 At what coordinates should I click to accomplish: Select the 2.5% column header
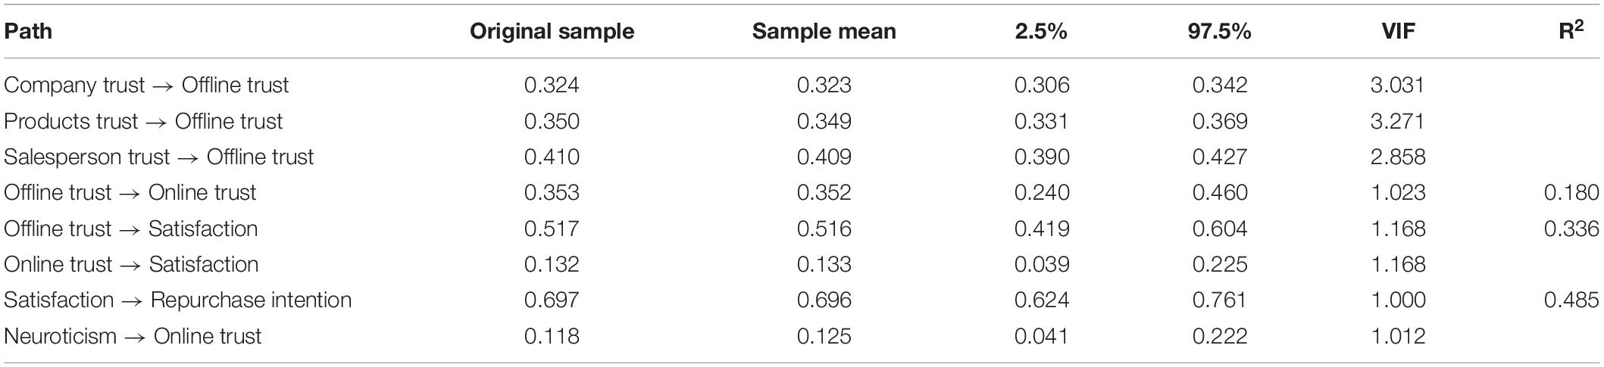(x=1042, y=32)
